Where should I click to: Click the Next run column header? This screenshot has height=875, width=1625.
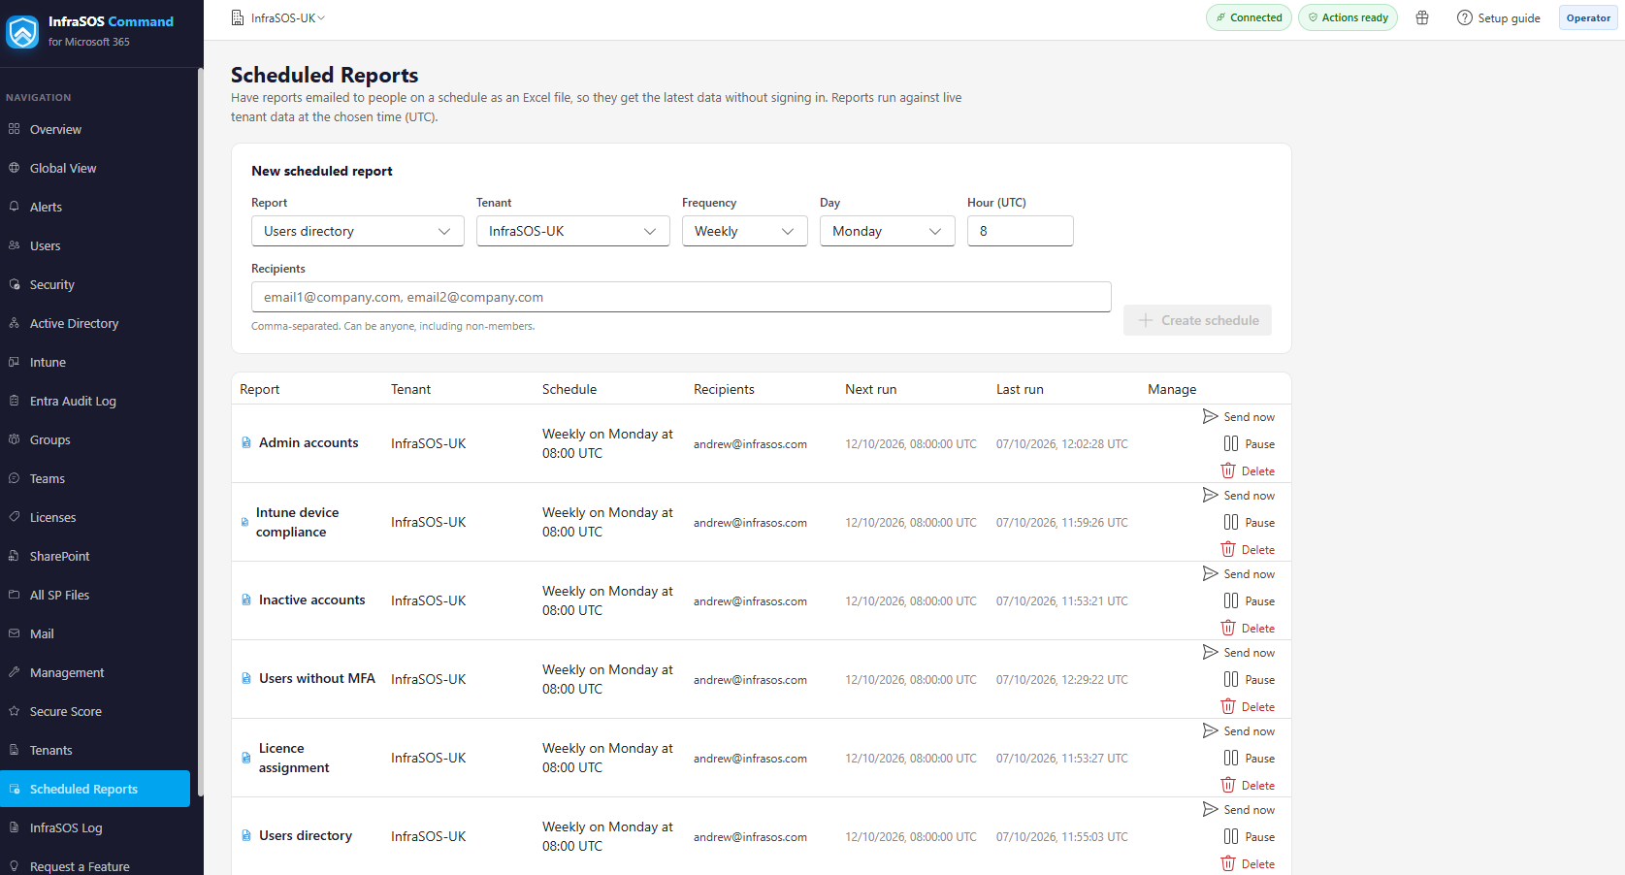coord(870,389)
